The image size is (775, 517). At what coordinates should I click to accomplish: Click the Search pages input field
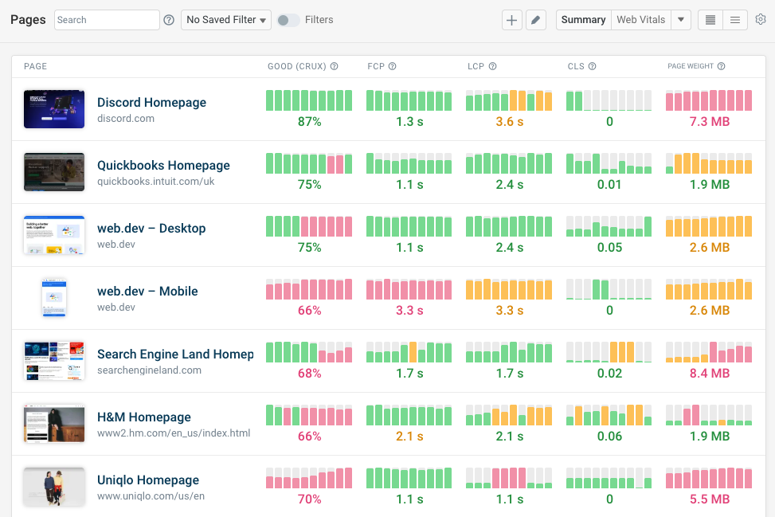click(x=107, y=20)
